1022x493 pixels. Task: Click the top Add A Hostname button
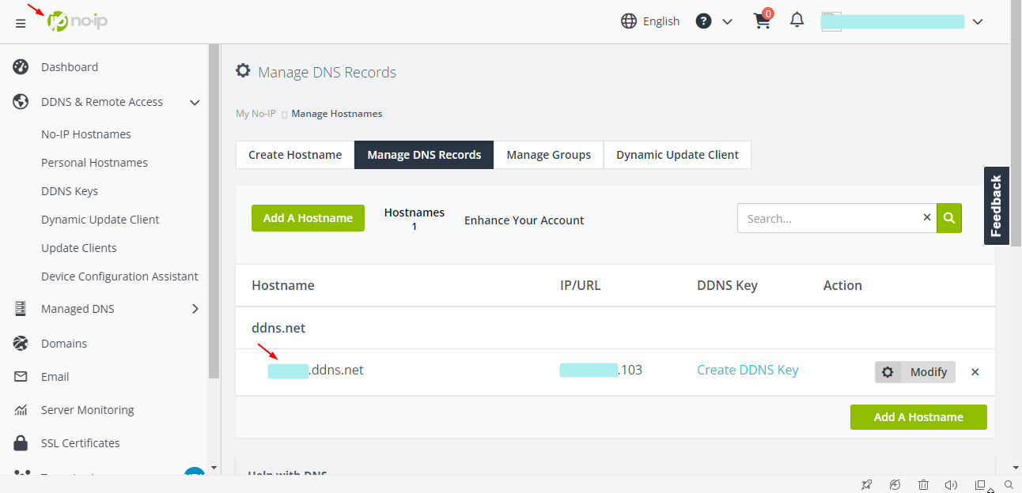click(x=308, y=218)
